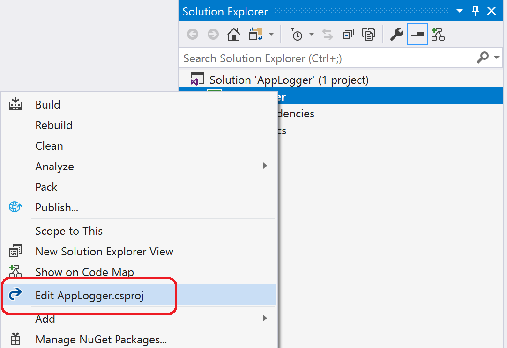Image resolution: width=507 pixels, height=348 pixels.
Task: Click the New Code Map toolbar icon
Action: coord(438,34)
